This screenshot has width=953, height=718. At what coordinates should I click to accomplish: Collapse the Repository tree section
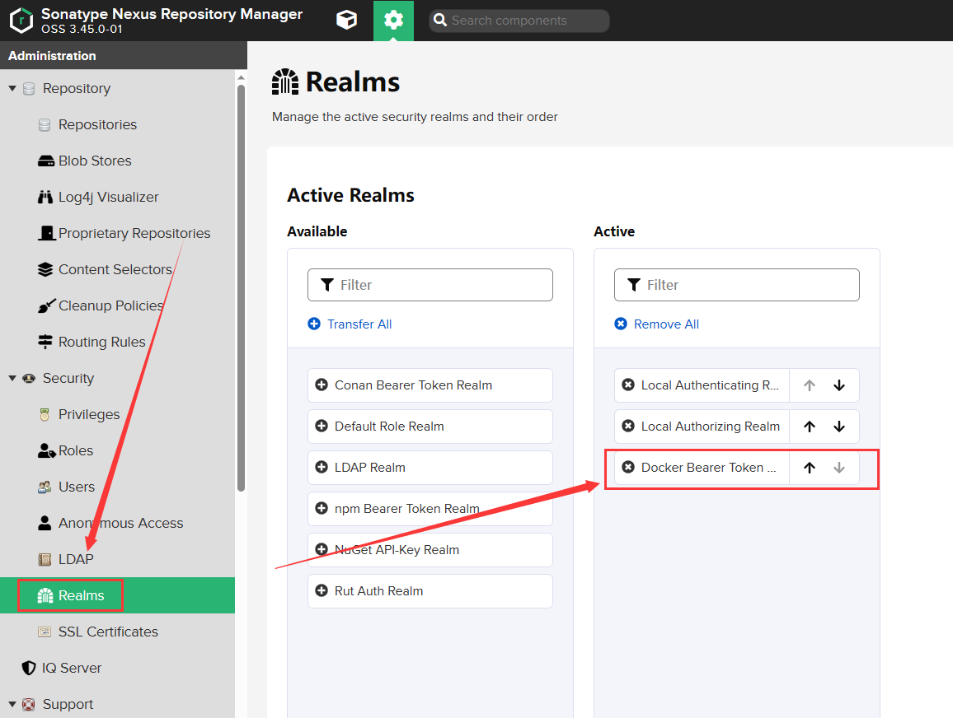(12, 89)
